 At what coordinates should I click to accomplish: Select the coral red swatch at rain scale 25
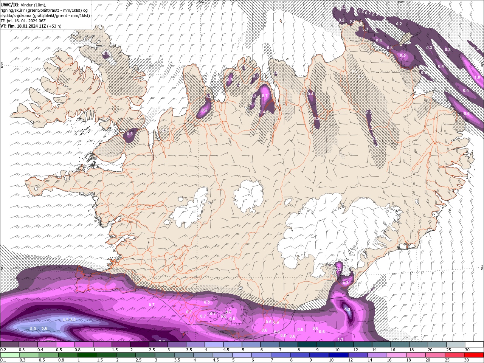455,355
